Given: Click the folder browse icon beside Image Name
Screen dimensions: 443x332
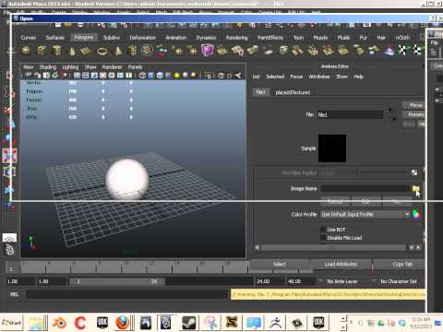Looking at the screenshot, I should 416,188.
